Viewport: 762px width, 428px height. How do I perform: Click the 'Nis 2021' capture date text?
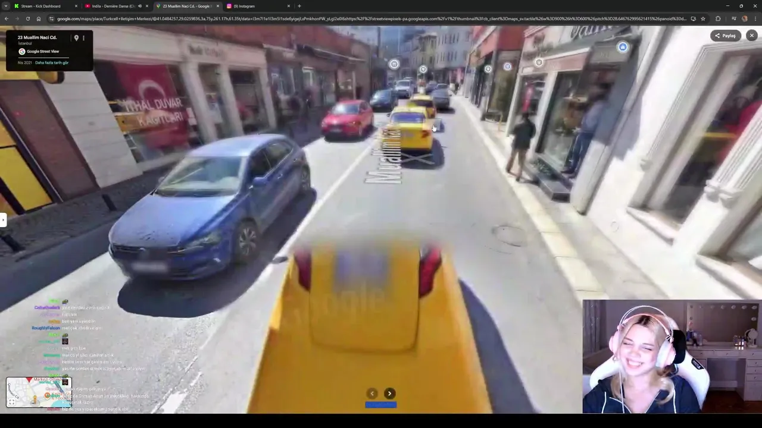tap(24, 62)
